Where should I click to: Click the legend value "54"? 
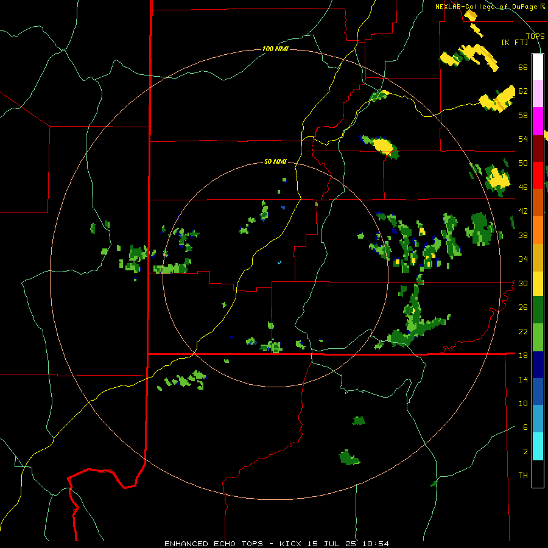[523, 139]
